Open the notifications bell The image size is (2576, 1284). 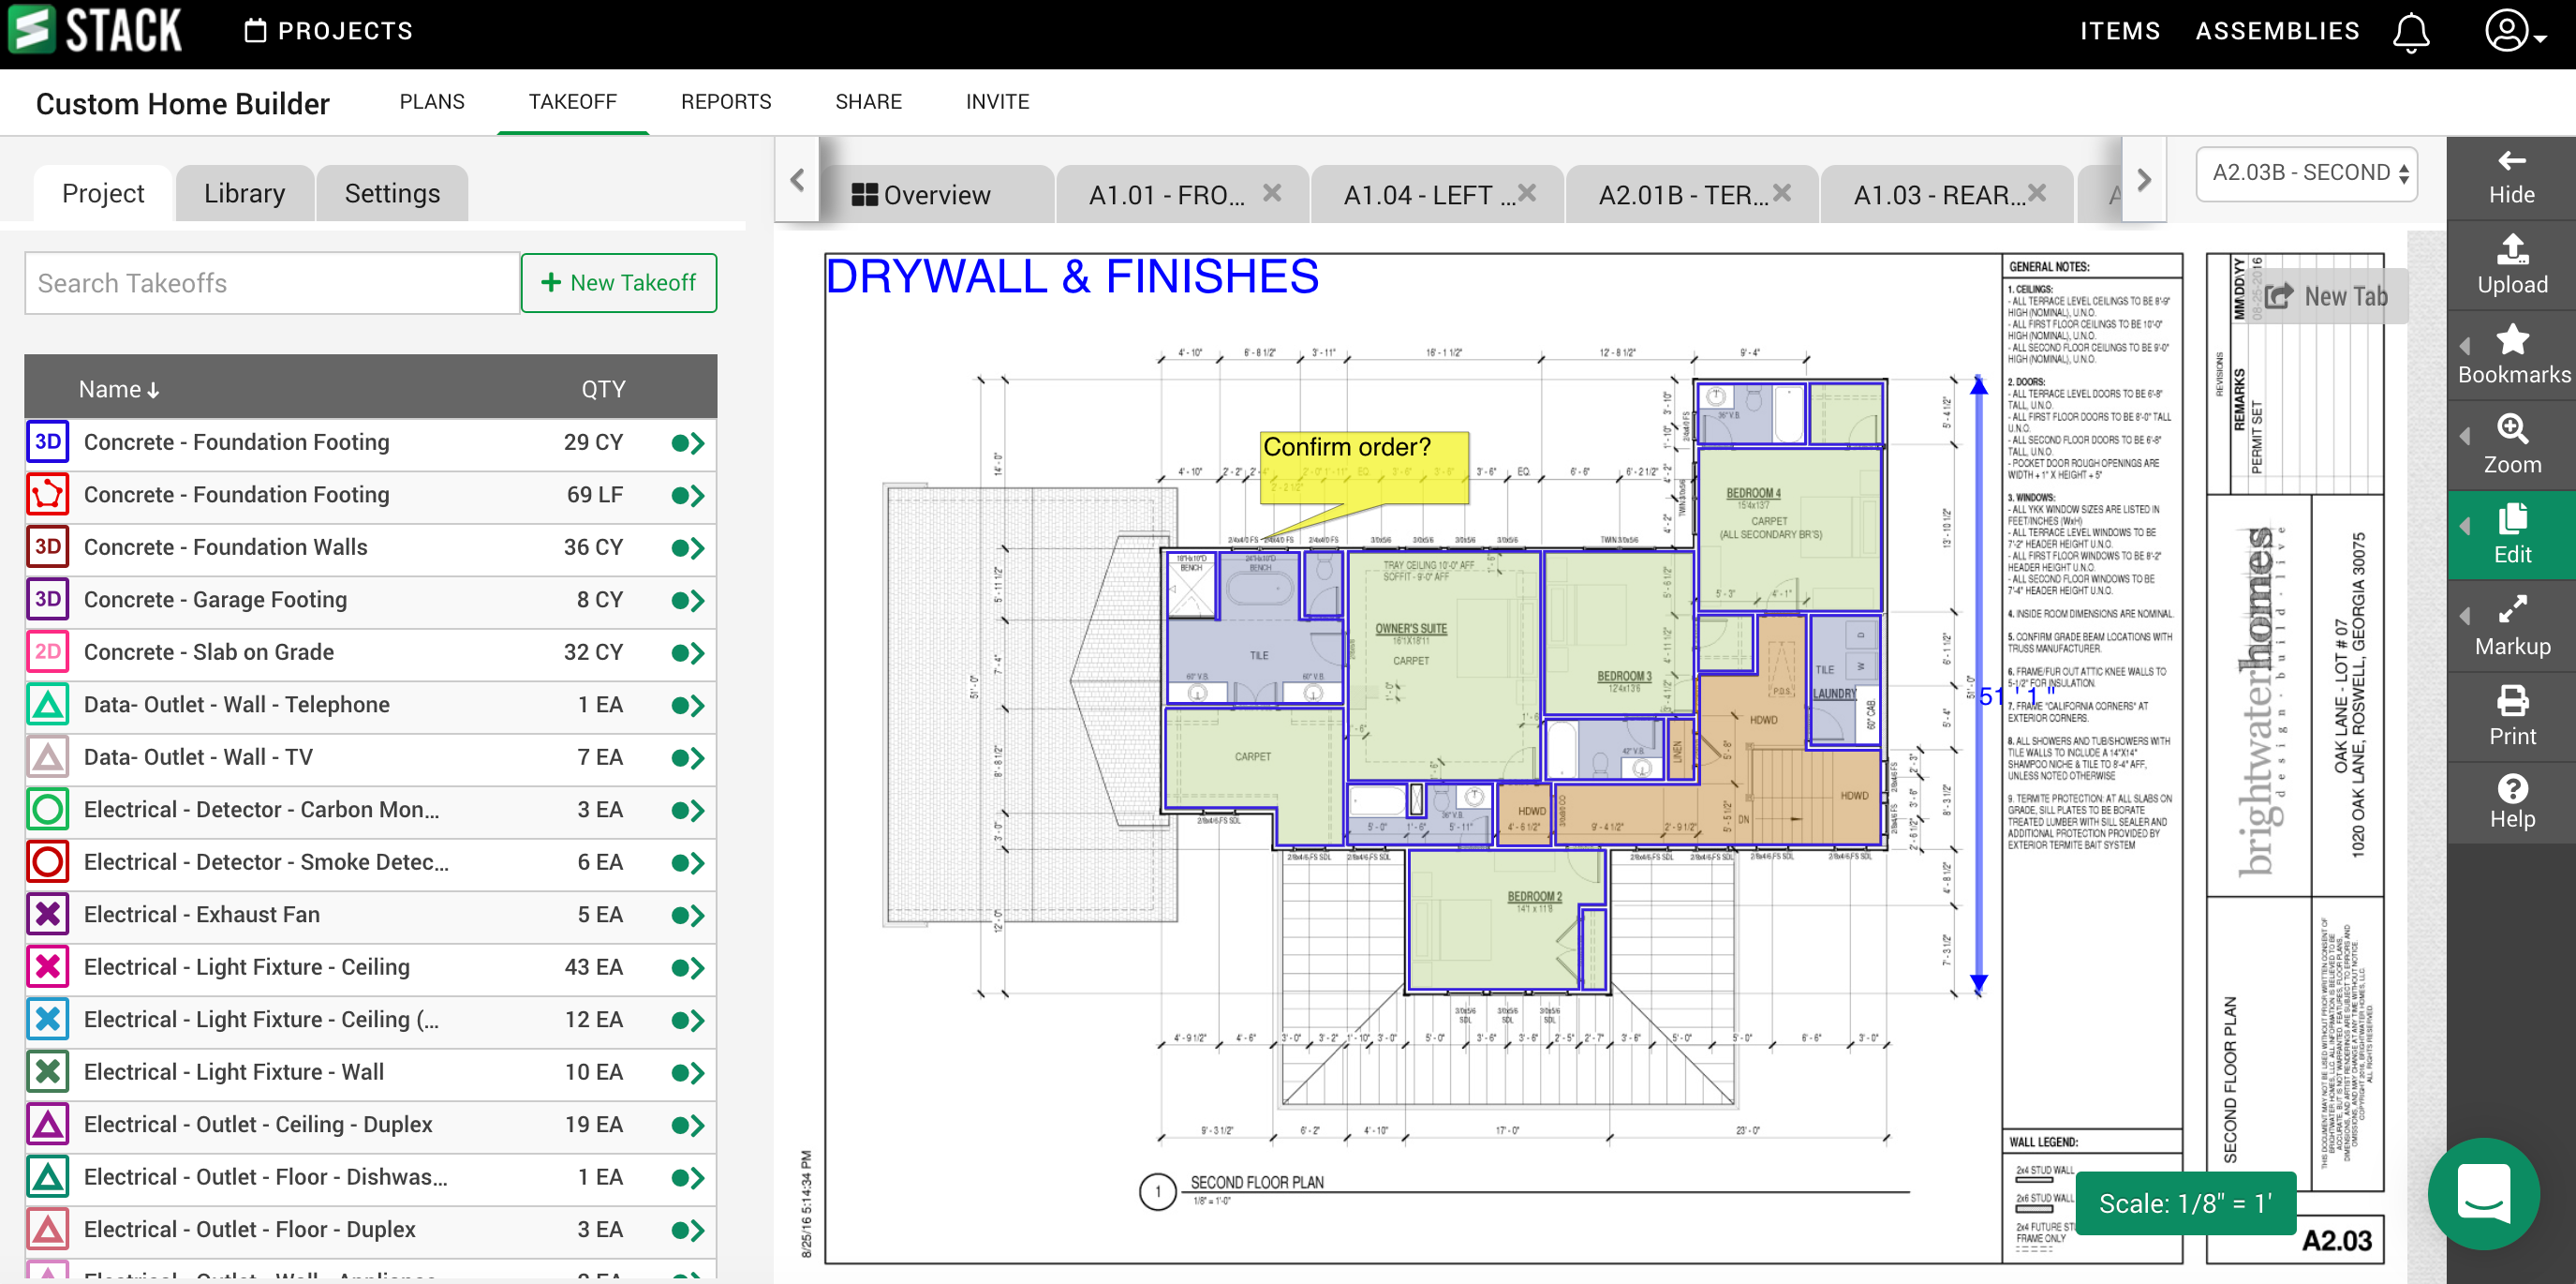(2410, 32)
